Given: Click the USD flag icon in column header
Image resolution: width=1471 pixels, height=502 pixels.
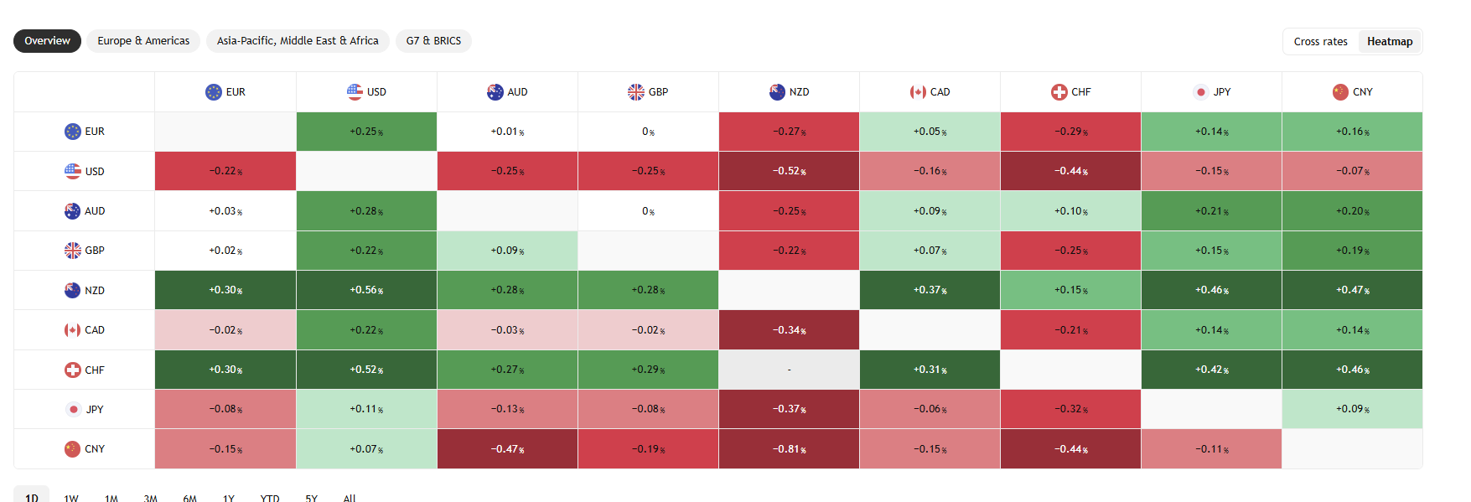Looking at the screenshot, I should coord(355,92).
